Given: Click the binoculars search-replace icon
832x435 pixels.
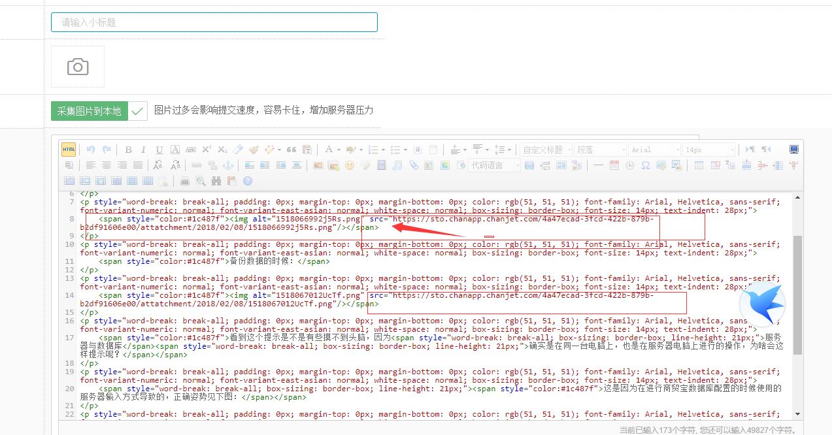Looking at the screenshot, I should coord(216,181).
